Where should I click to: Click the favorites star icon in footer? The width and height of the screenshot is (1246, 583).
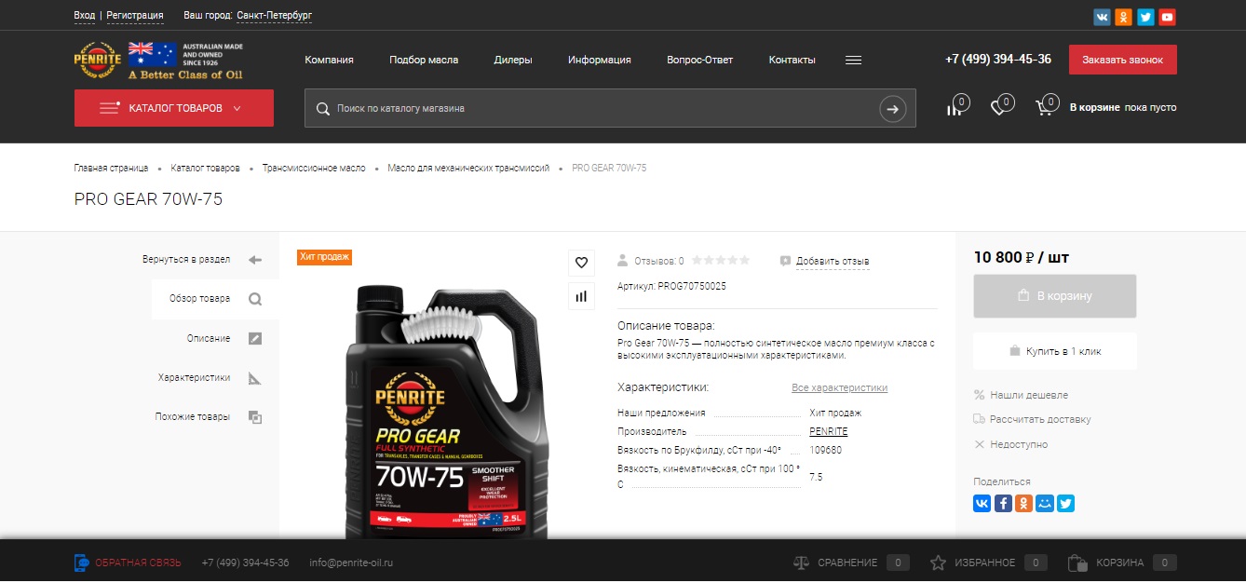pyautogui.click(x=938, y=563)
